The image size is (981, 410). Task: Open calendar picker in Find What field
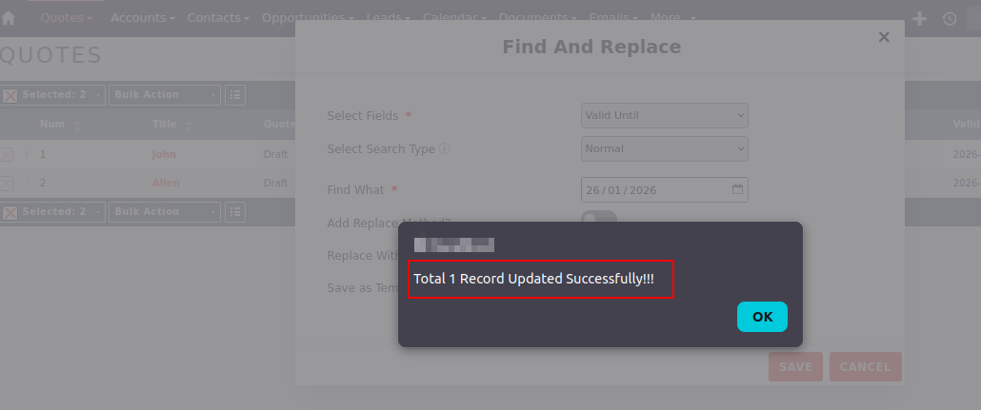click(737, 189)
